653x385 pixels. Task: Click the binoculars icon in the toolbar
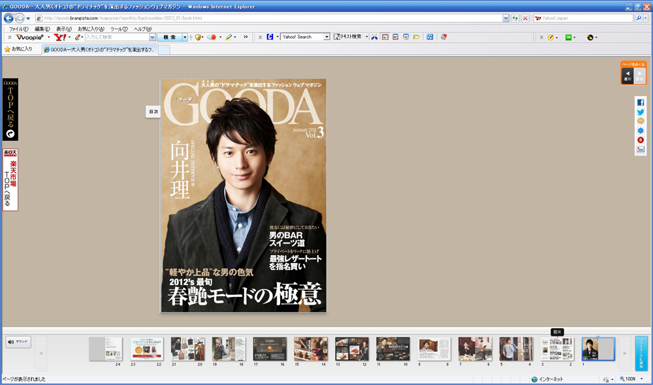tap(375, 37)
